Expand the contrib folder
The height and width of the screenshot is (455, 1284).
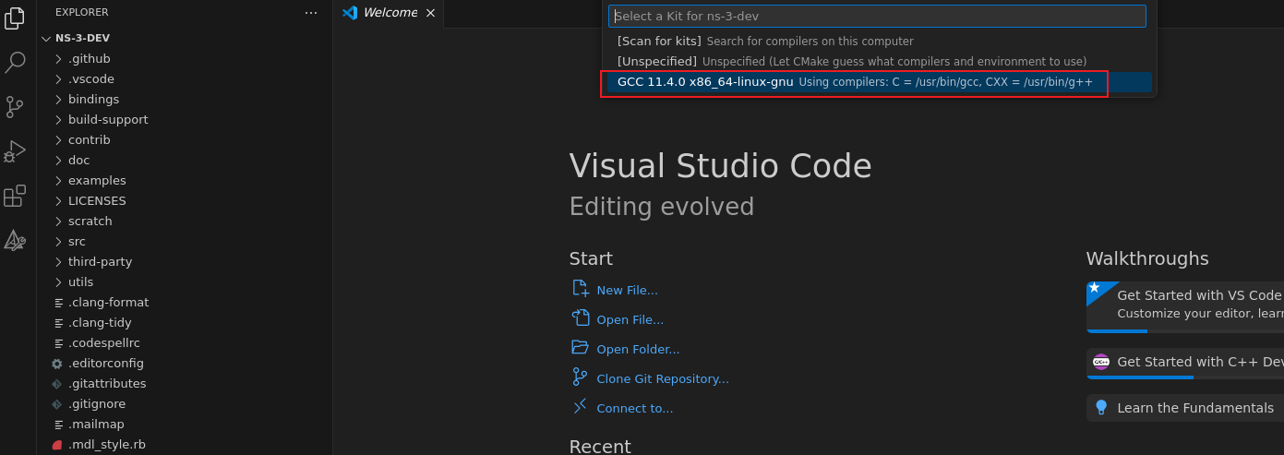(58, 140)
